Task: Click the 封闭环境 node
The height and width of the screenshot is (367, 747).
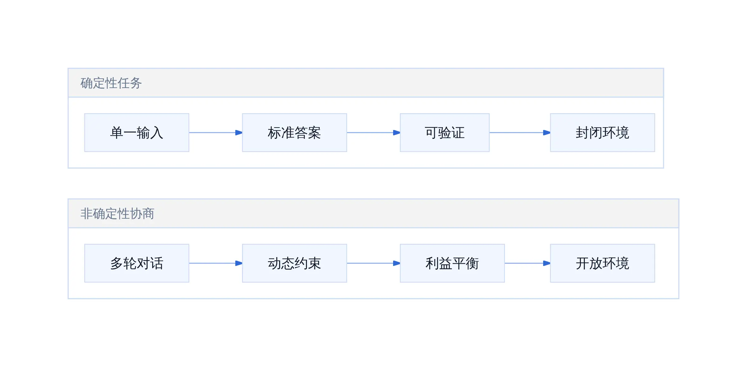Action: point(603,132)
